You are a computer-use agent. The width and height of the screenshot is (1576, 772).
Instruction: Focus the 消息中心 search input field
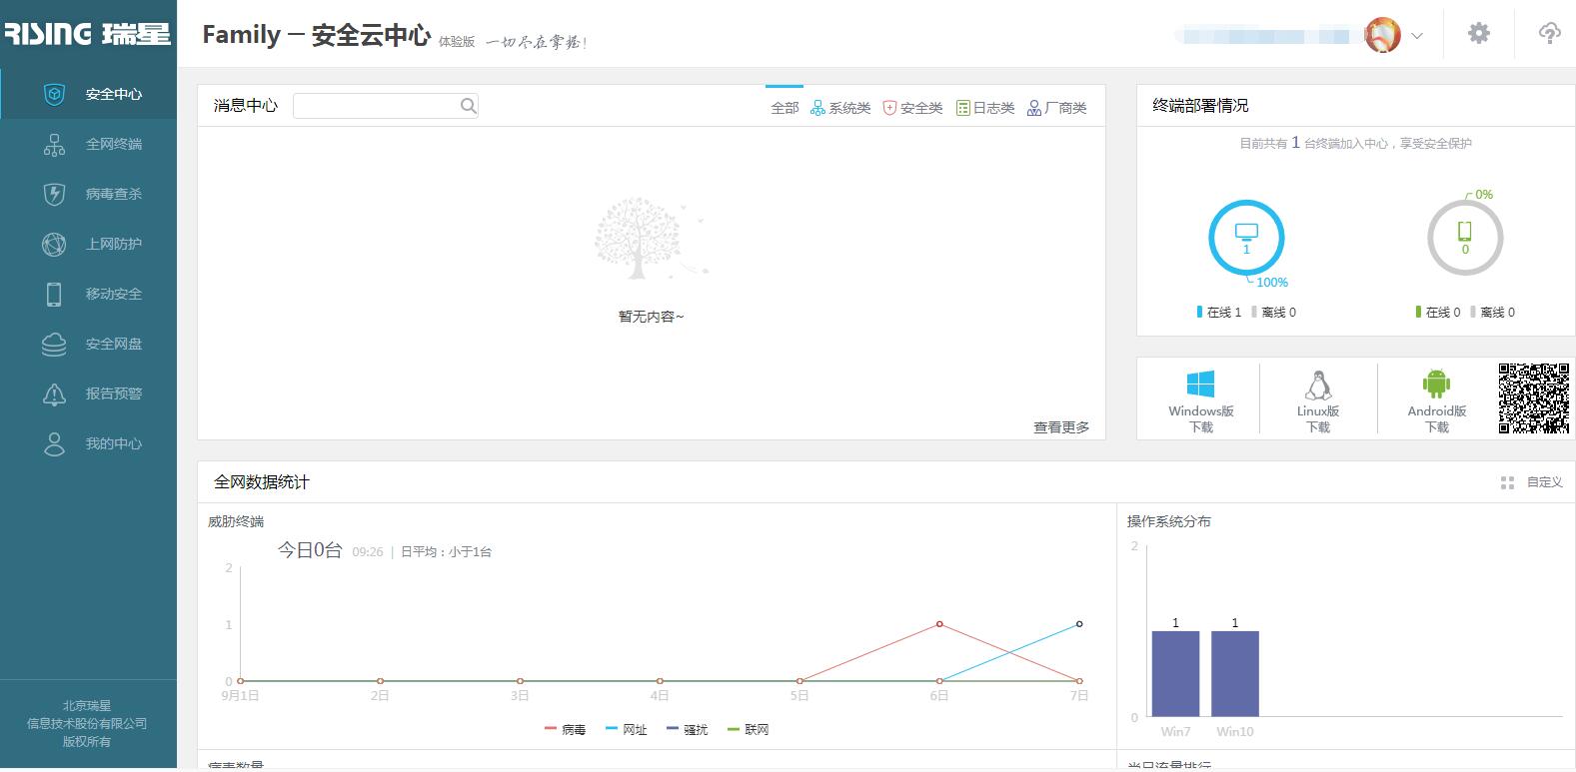(386, 106)
